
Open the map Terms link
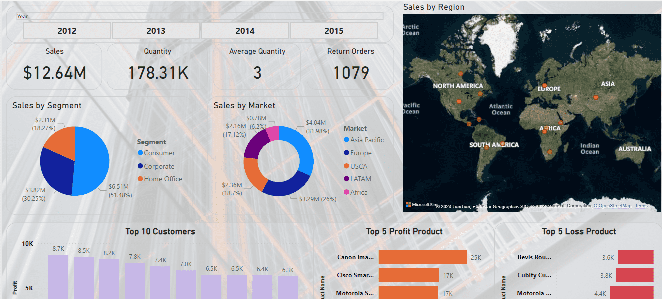coord(641,206)
